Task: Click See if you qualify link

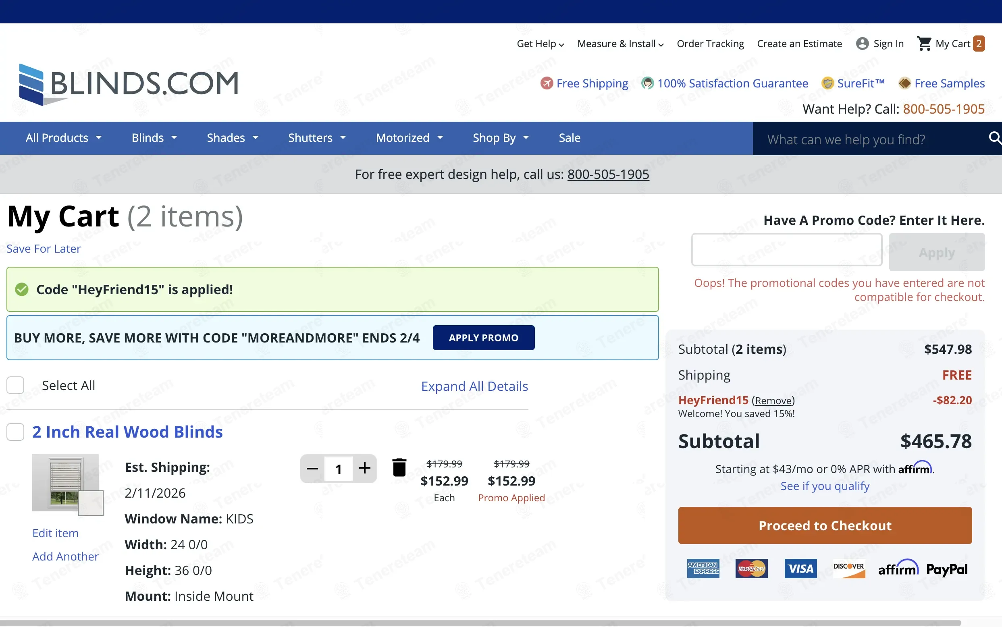Action: coord(825,486)
